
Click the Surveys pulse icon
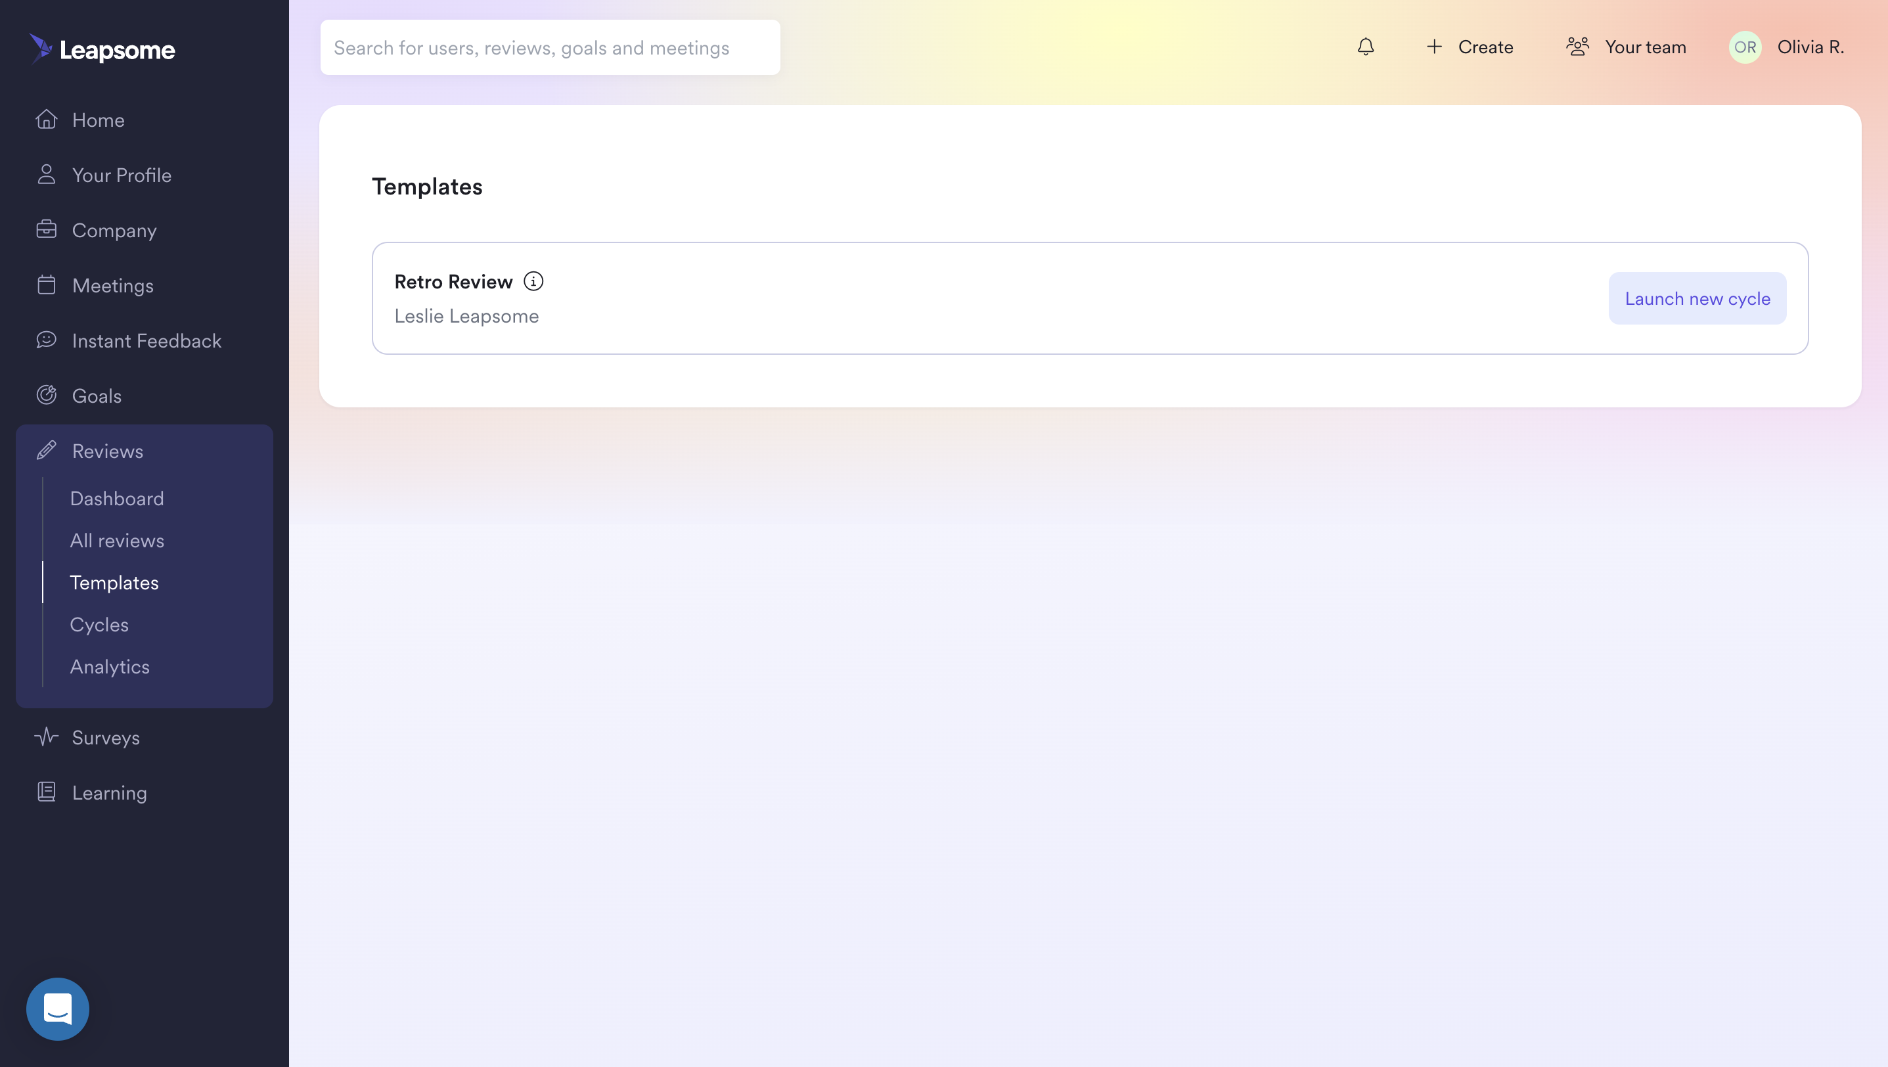click(46, 737)
